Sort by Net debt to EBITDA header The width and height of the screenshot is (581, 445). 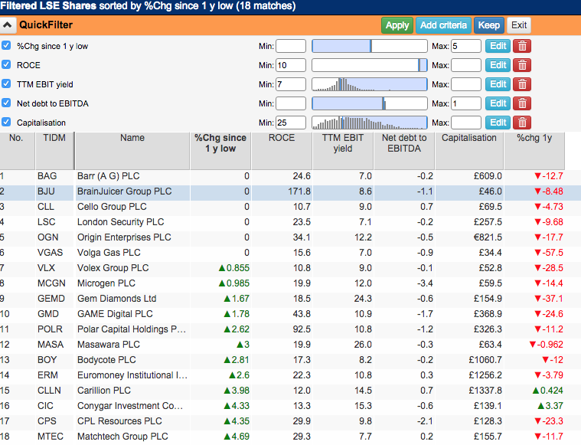click(404, 151)
